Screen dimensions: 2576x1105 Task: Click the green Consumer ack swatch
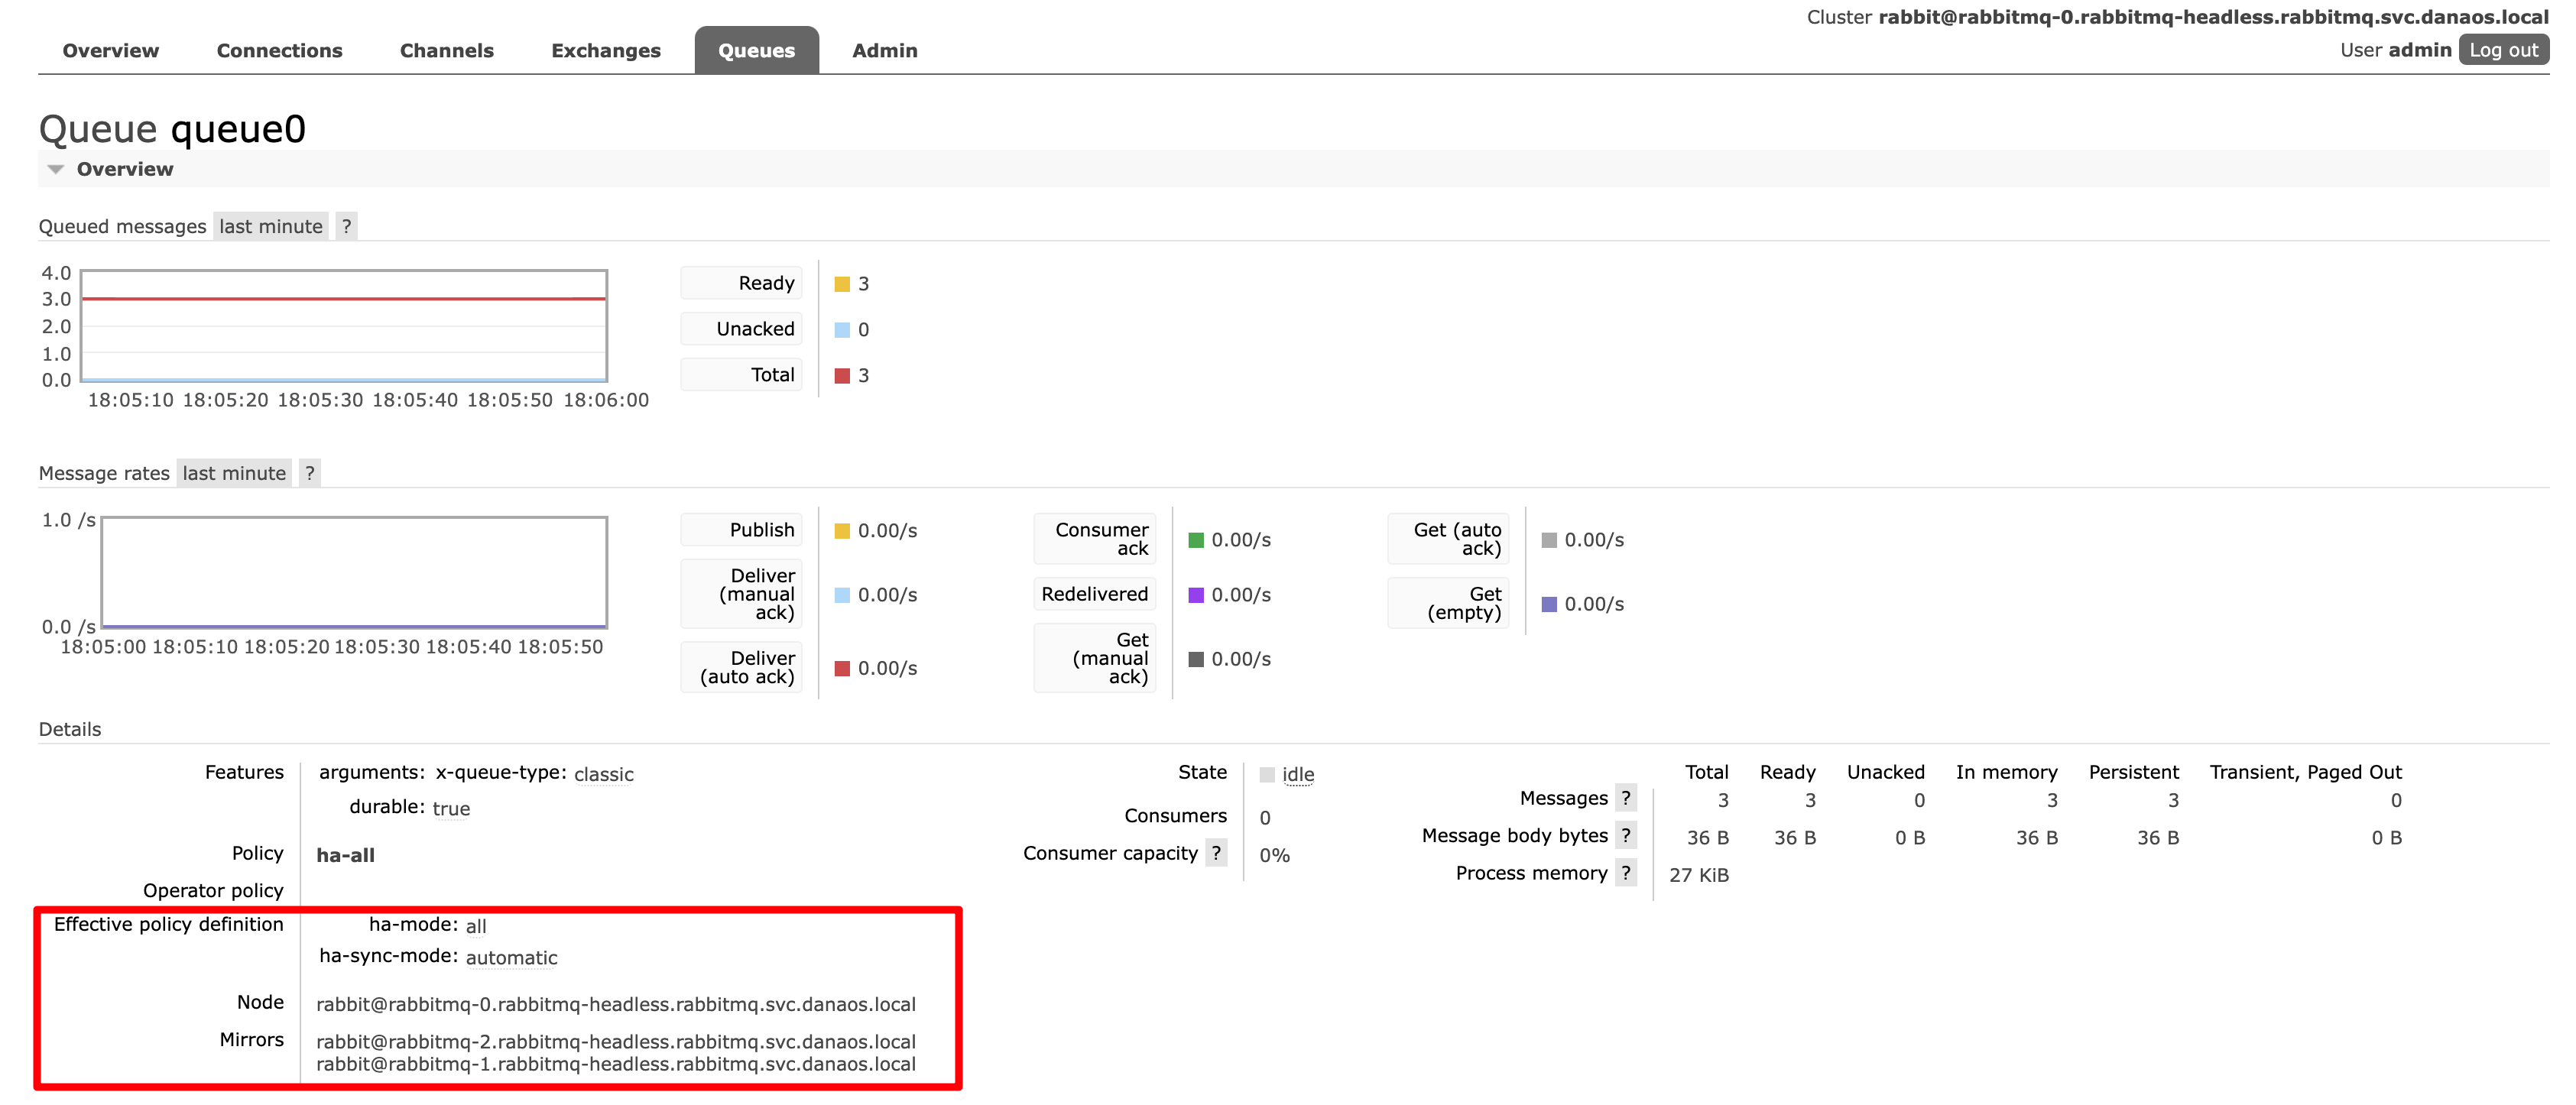point(1195,540)
